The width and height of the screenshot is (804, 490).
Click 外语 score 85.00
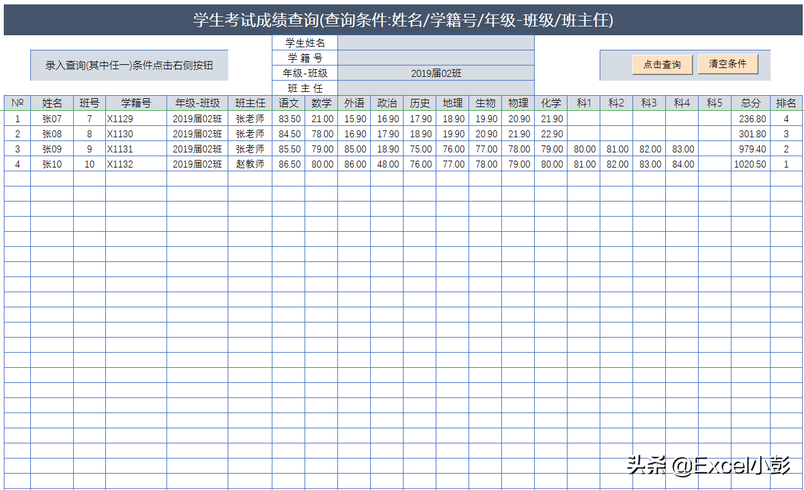click(354, 149)
